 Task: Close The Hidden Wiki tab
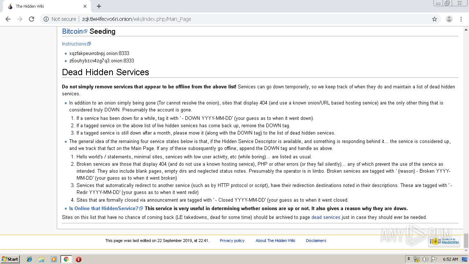click(x=85, y=6)
